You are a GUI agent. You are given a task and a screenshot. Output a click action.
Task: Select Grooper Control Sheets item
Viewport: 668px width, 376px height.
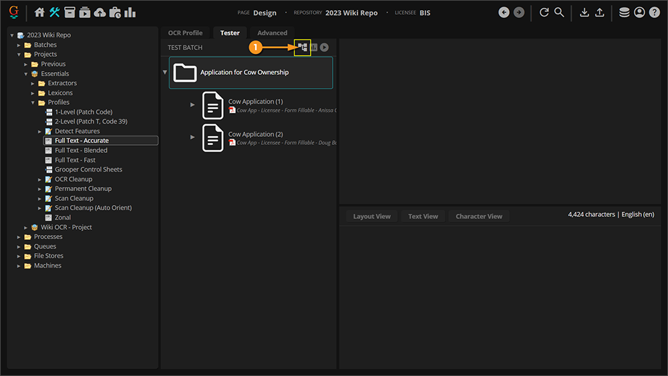coord(88,170)
